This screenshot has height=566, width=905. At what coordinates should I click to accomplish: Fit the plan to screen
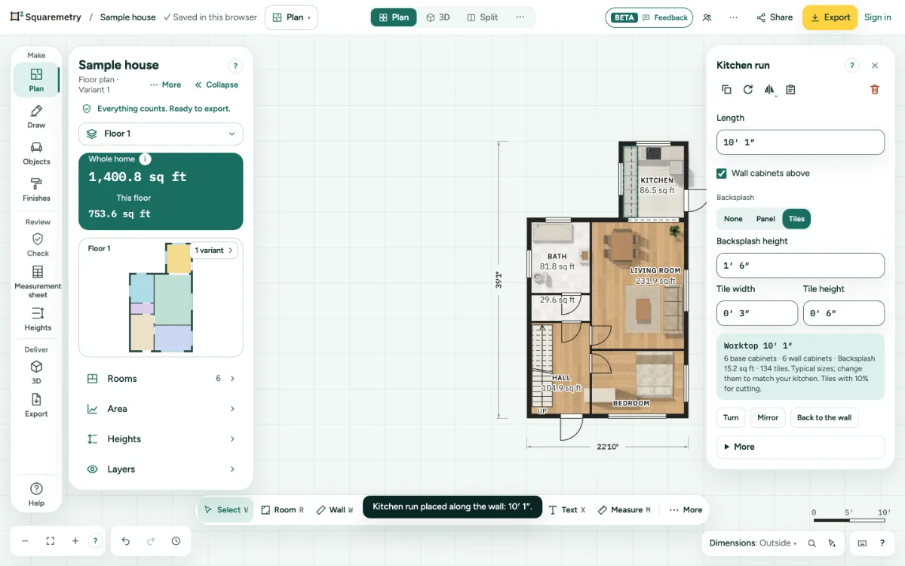[x=51, y=541]
